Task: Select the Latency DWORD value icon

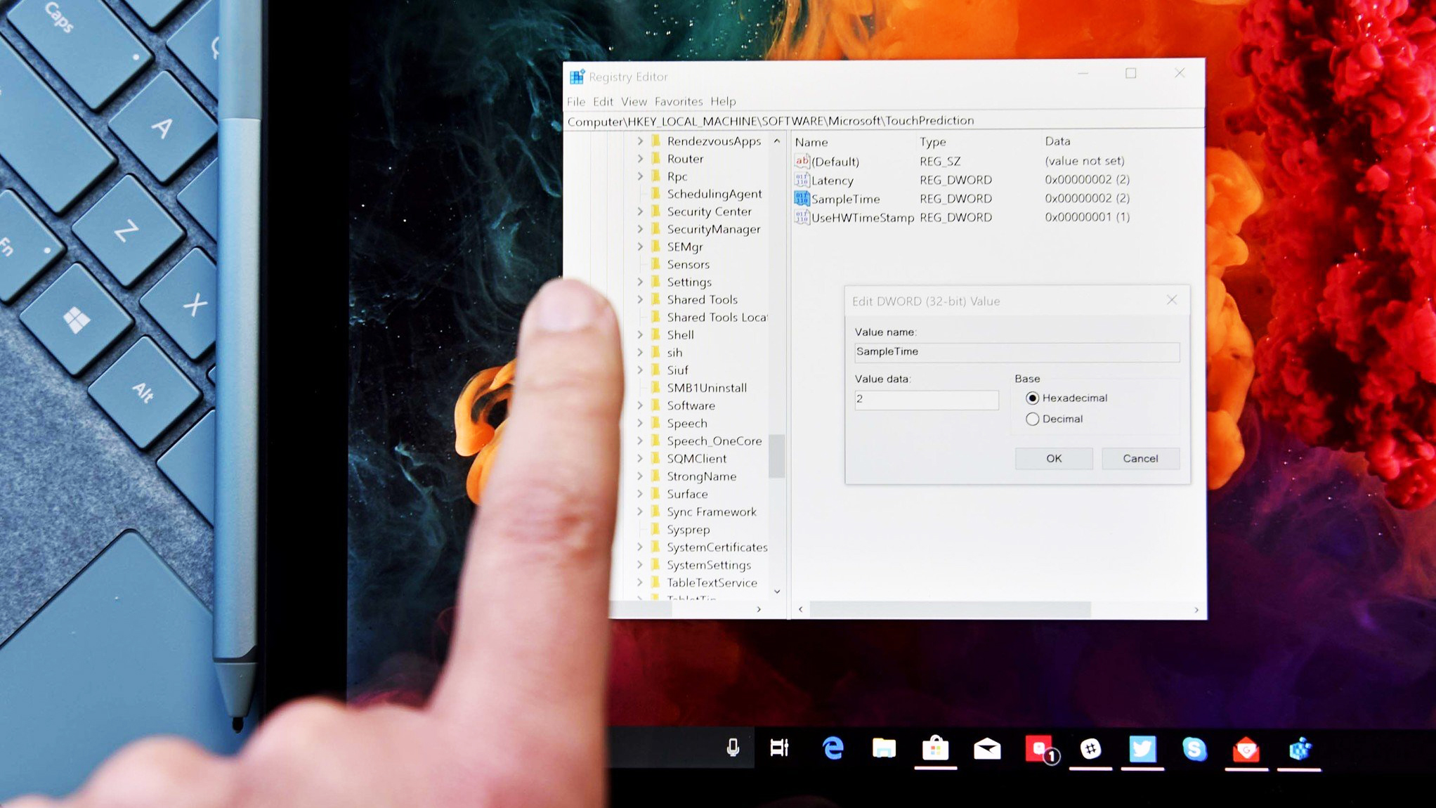Action: click(x=802, y=180)
